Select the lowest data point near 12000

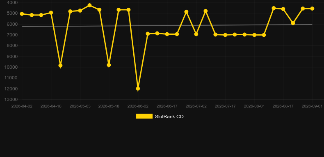pos(138,89)
